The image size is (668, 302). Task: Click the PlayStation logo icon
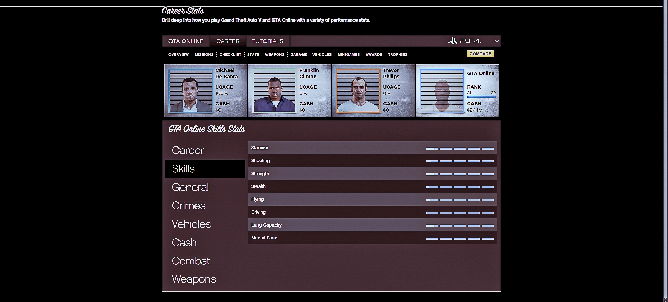coord(452,41)
